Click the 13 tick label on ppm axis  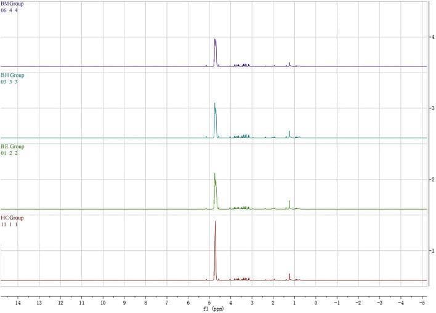[x=39, y=303]
